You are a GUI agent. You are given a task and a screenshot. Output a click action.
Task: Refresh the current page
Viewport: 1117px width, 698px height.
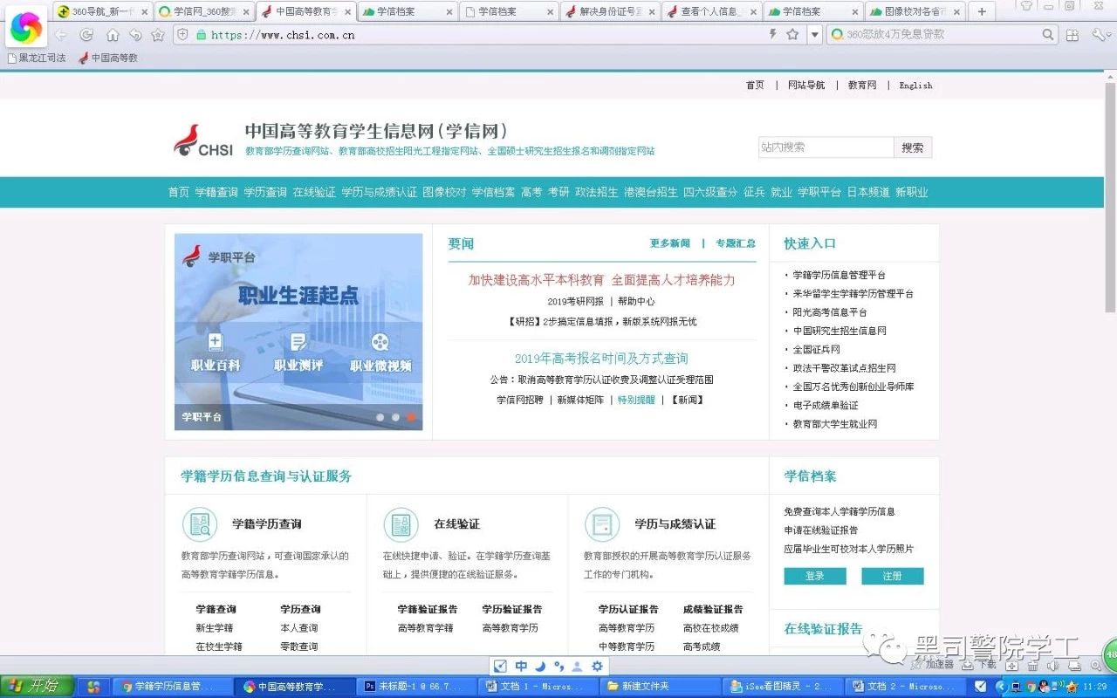click(x=86, y=35)
